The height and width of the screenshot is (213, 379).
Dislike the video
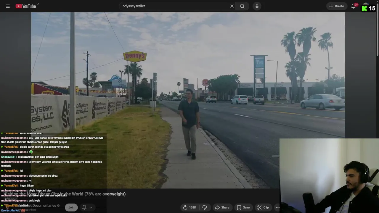[x=205, y=207]
